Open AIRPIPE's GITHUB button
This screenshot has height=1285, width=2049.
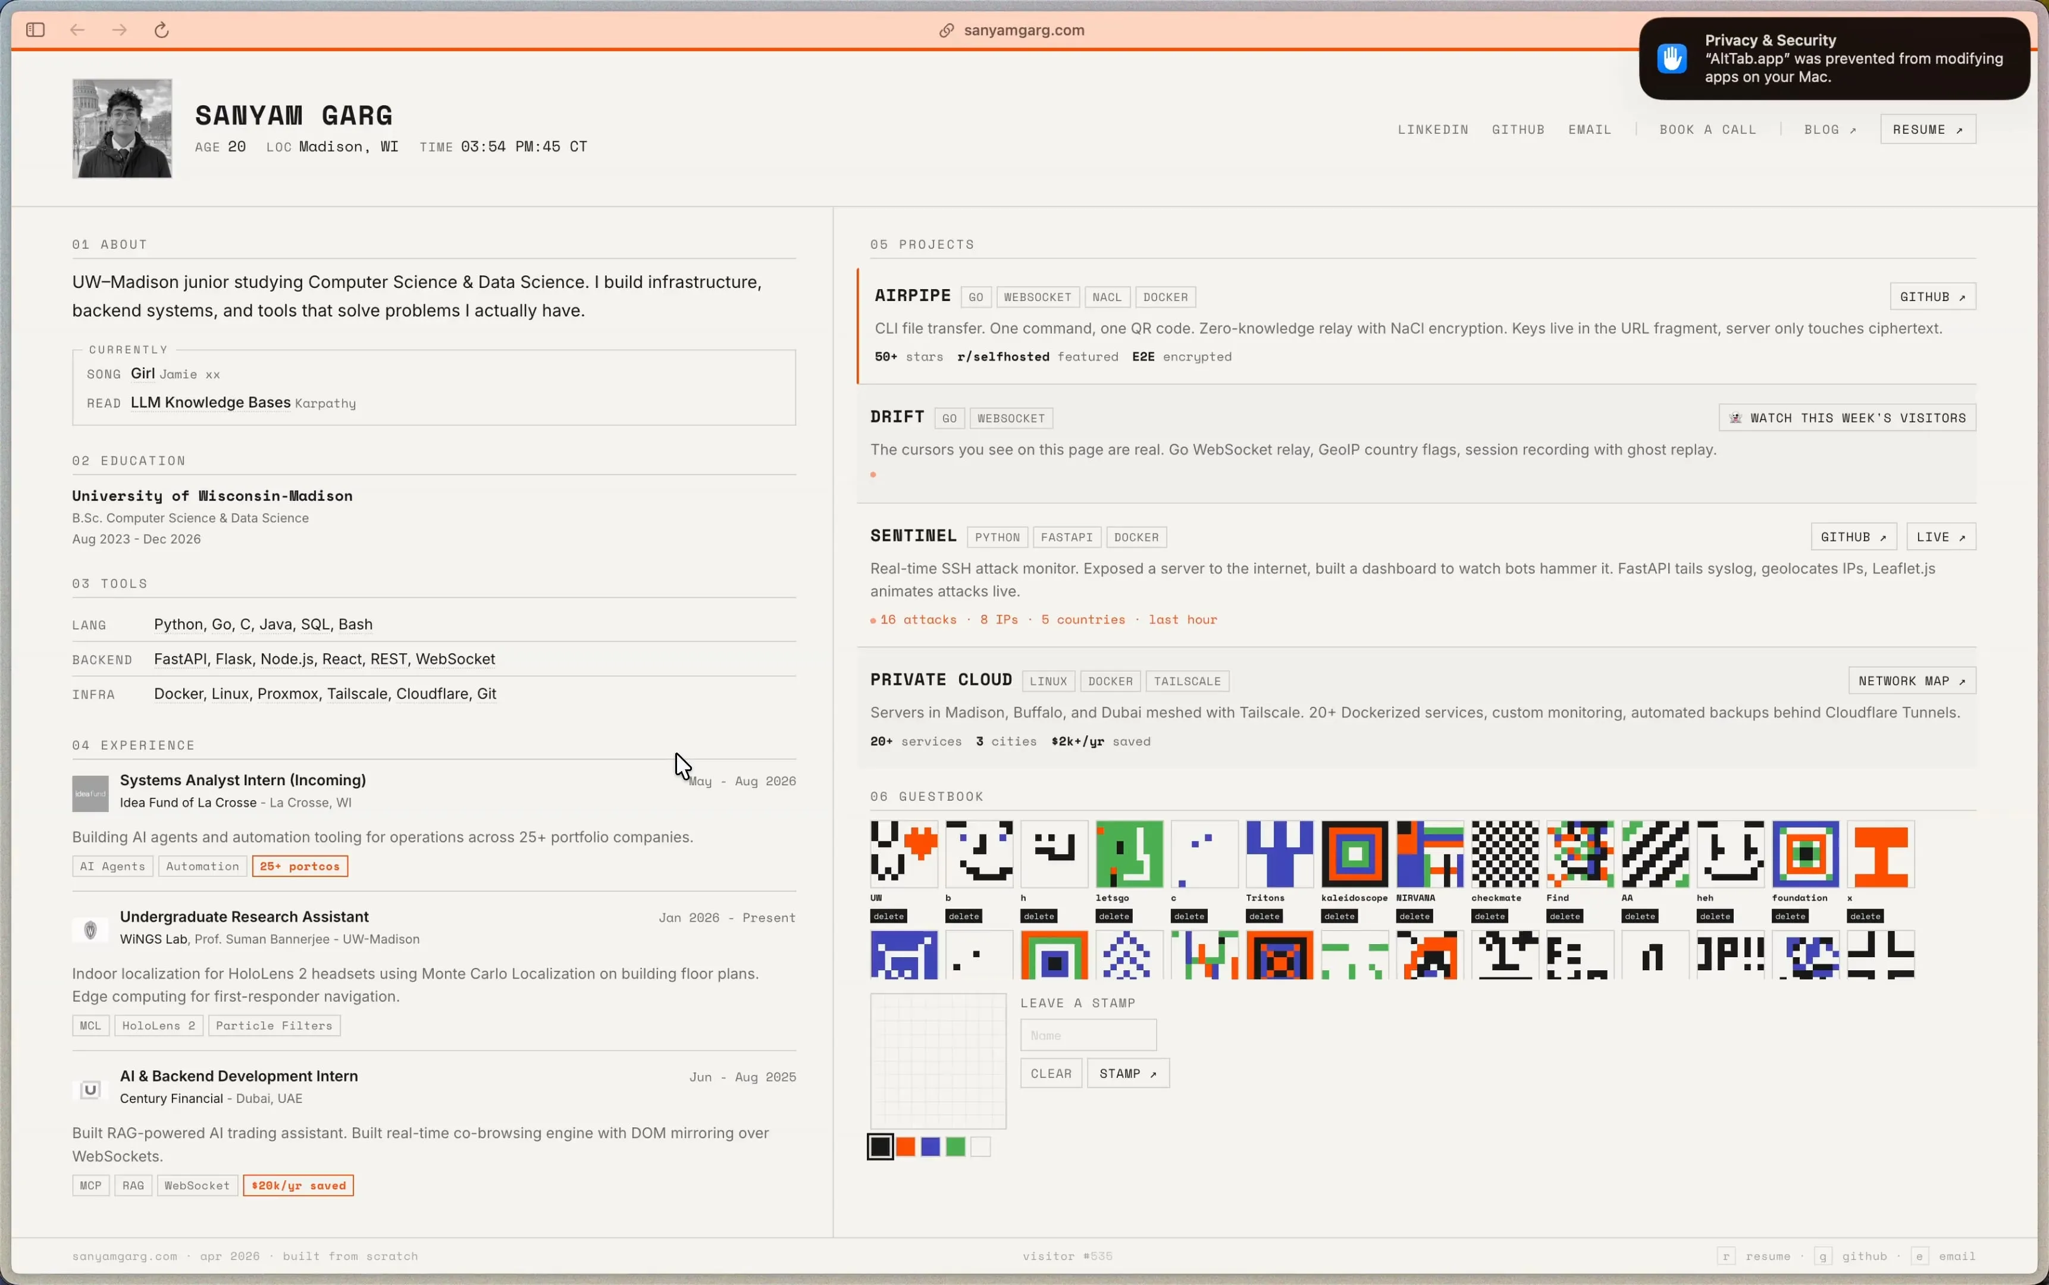pos(1932,297)
